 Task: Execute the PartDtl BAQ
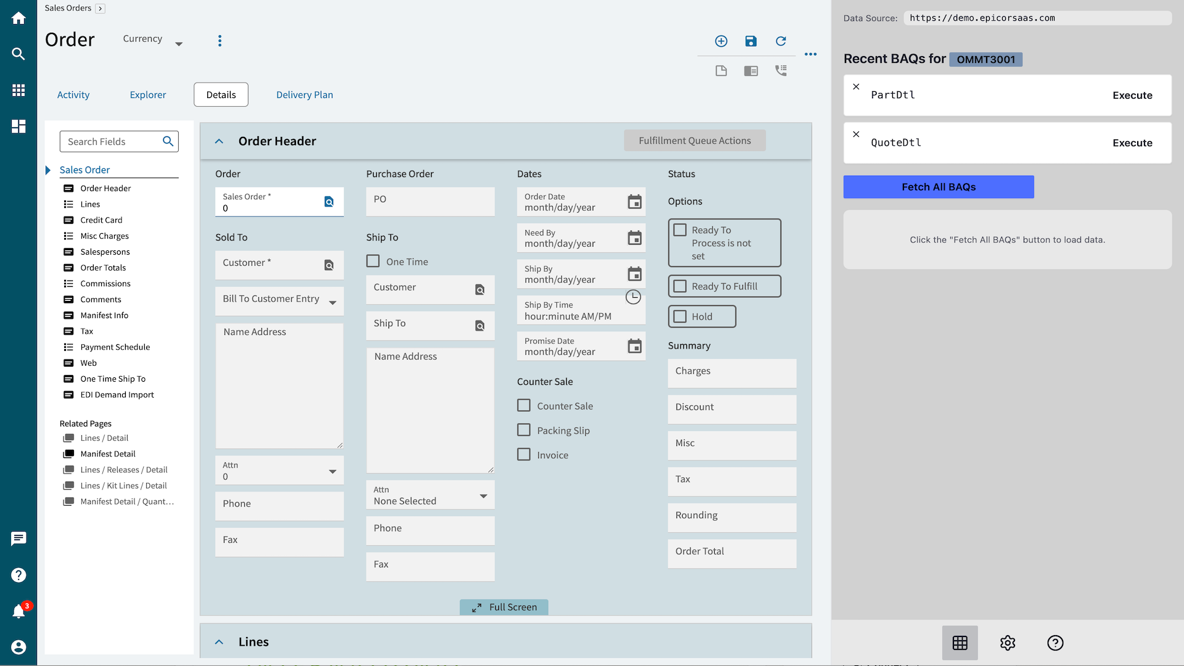tap(1132, 96)
